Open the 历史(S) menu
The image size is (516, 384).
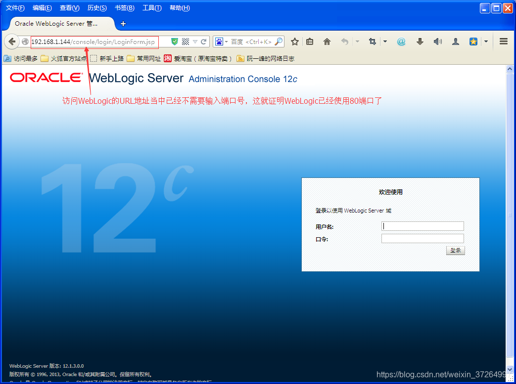click(97, 8)
